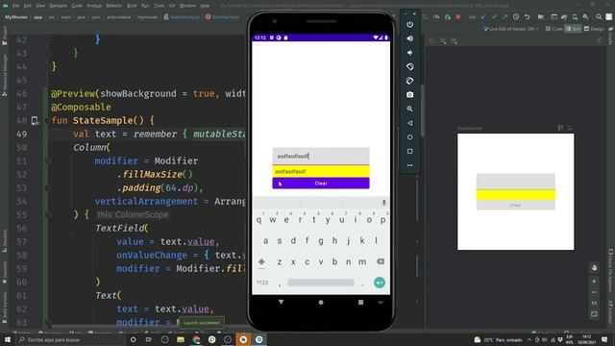Click the yellow box in the preview pane
Image resolution: width=615 pixels, height=346 pixels.
pyautogui.click(x=516, y=195)
